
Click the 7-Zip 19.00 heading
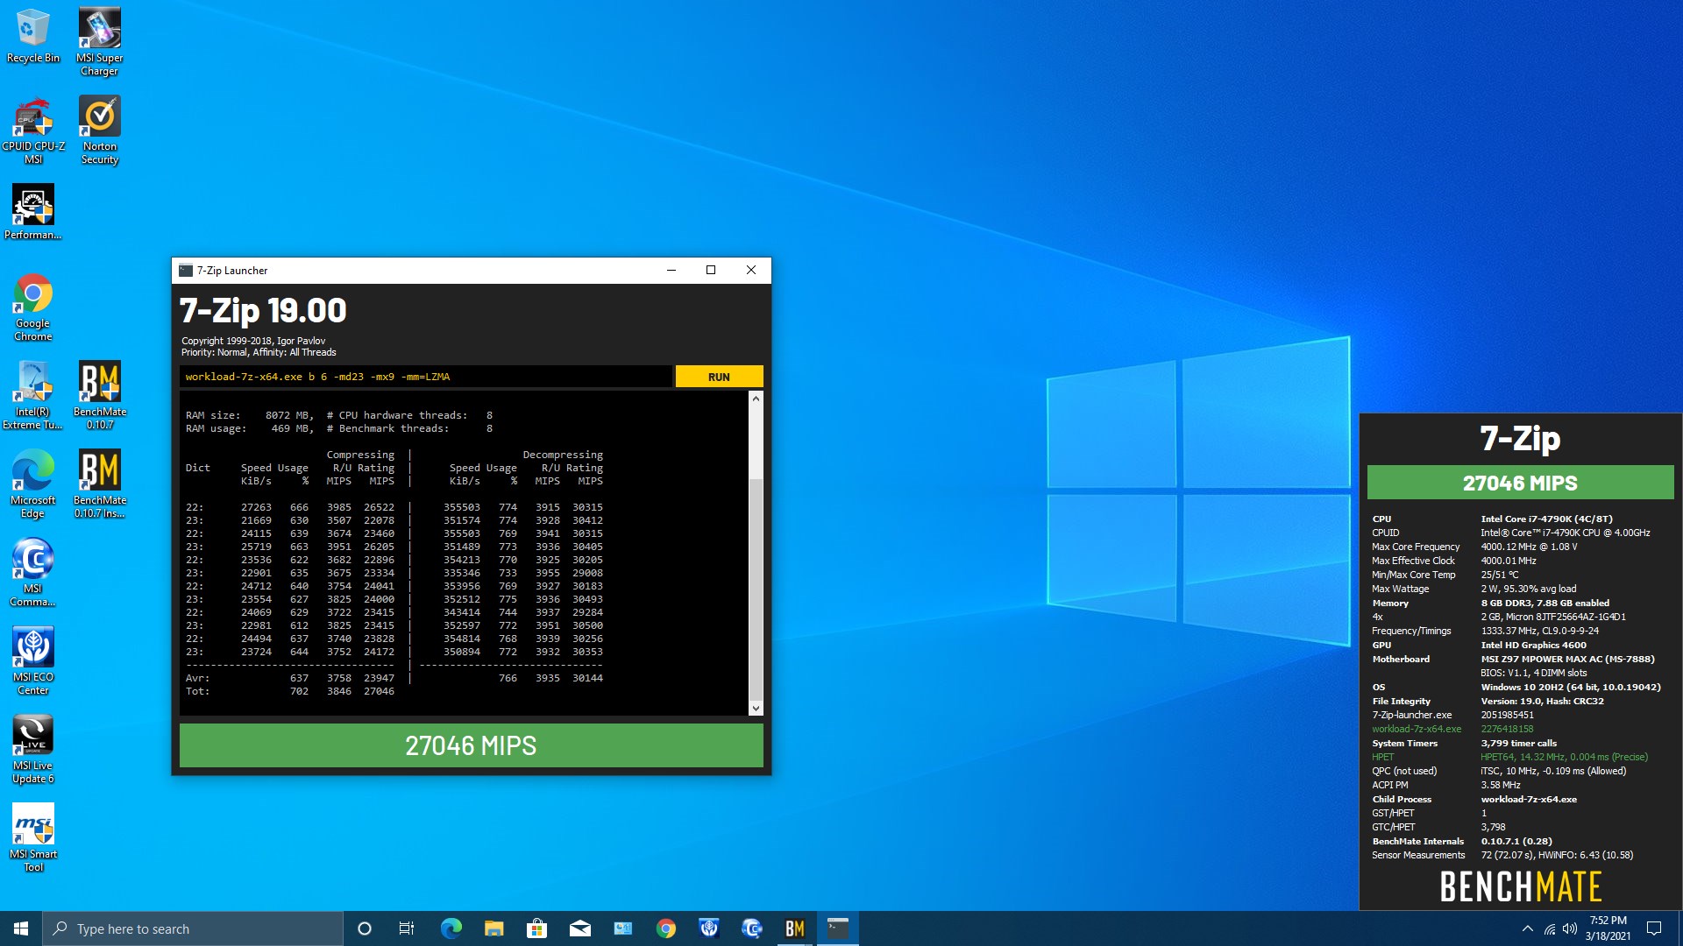click(x=263, y=310)
